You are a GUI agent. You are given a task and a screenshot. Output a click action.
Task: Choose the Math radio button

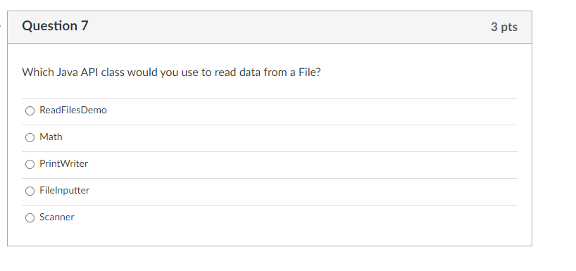[30, 137]
